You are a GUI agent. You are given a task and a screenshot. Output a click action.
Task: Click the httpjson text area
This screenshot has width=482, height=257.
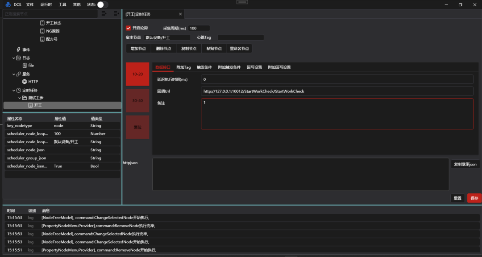(x=301, y=174)
